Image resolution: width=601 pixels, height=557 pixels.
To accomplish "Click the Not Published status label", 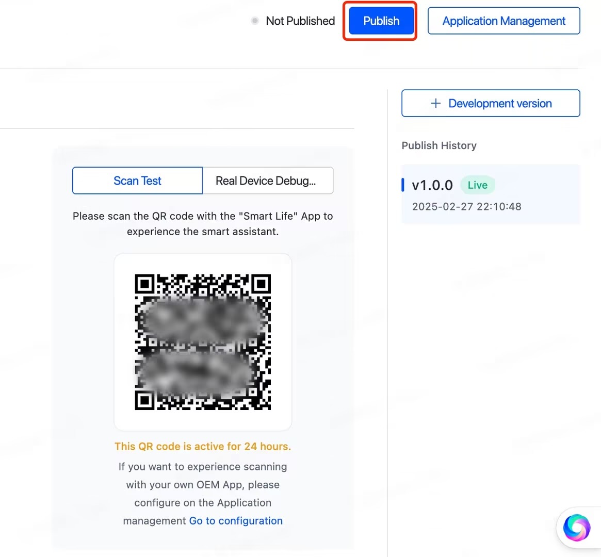I will click(300, 21).
